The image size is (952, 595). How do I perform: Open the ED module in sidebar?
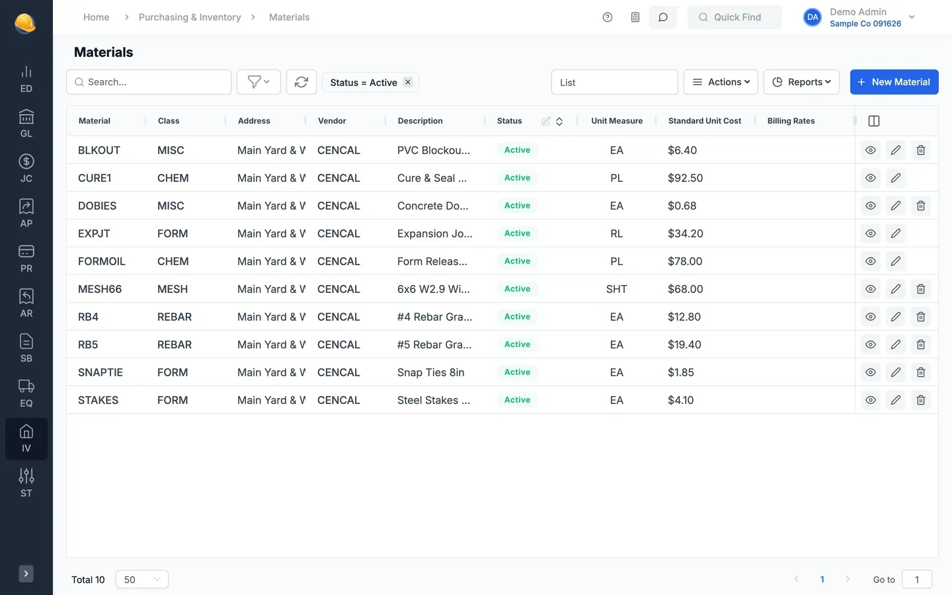pos(26,79)
